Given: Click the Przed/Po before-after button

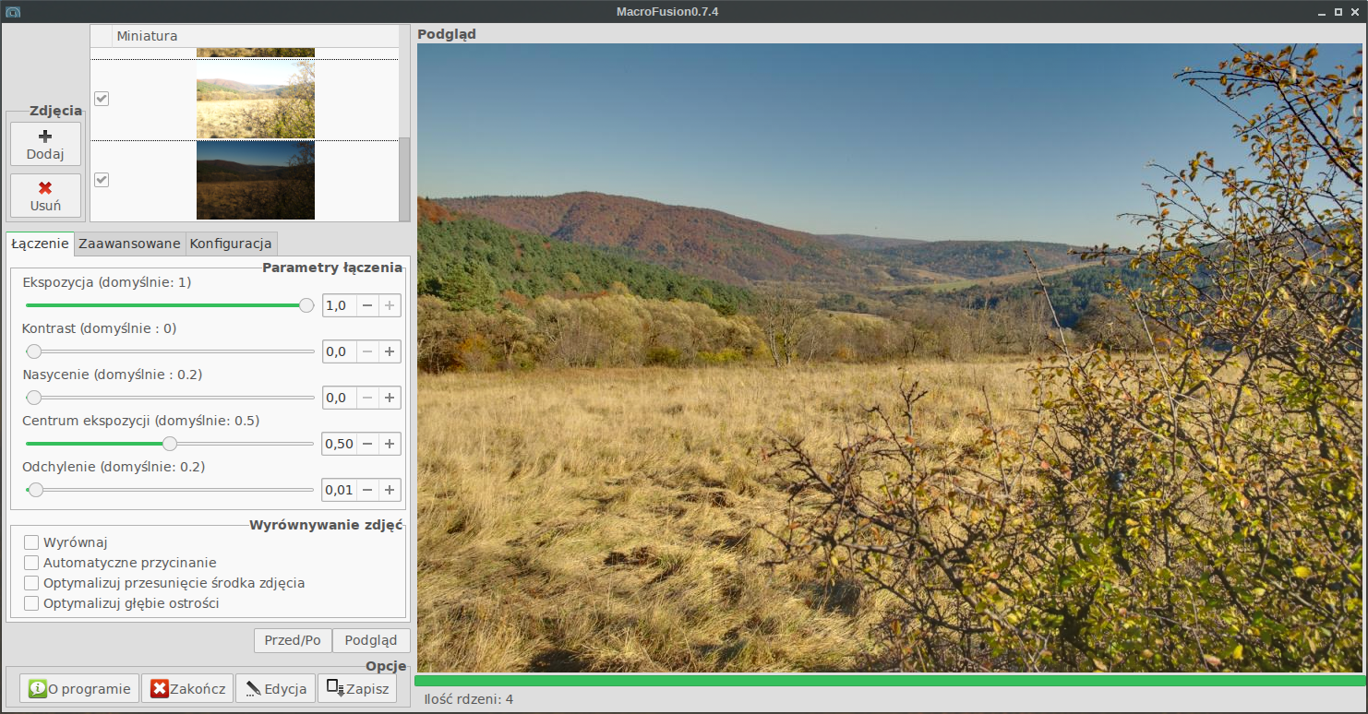Looking at the screenshot, I should click(x=293, y=640).
